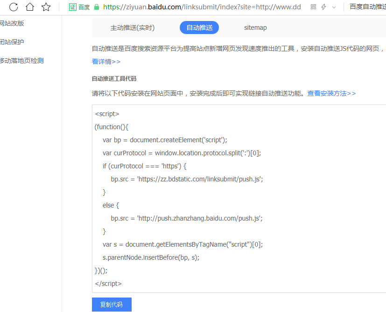Click the if (curProtocol === 'https') line
The width and height of the screenshot is (386, 312).
click(x=144, y=166)
